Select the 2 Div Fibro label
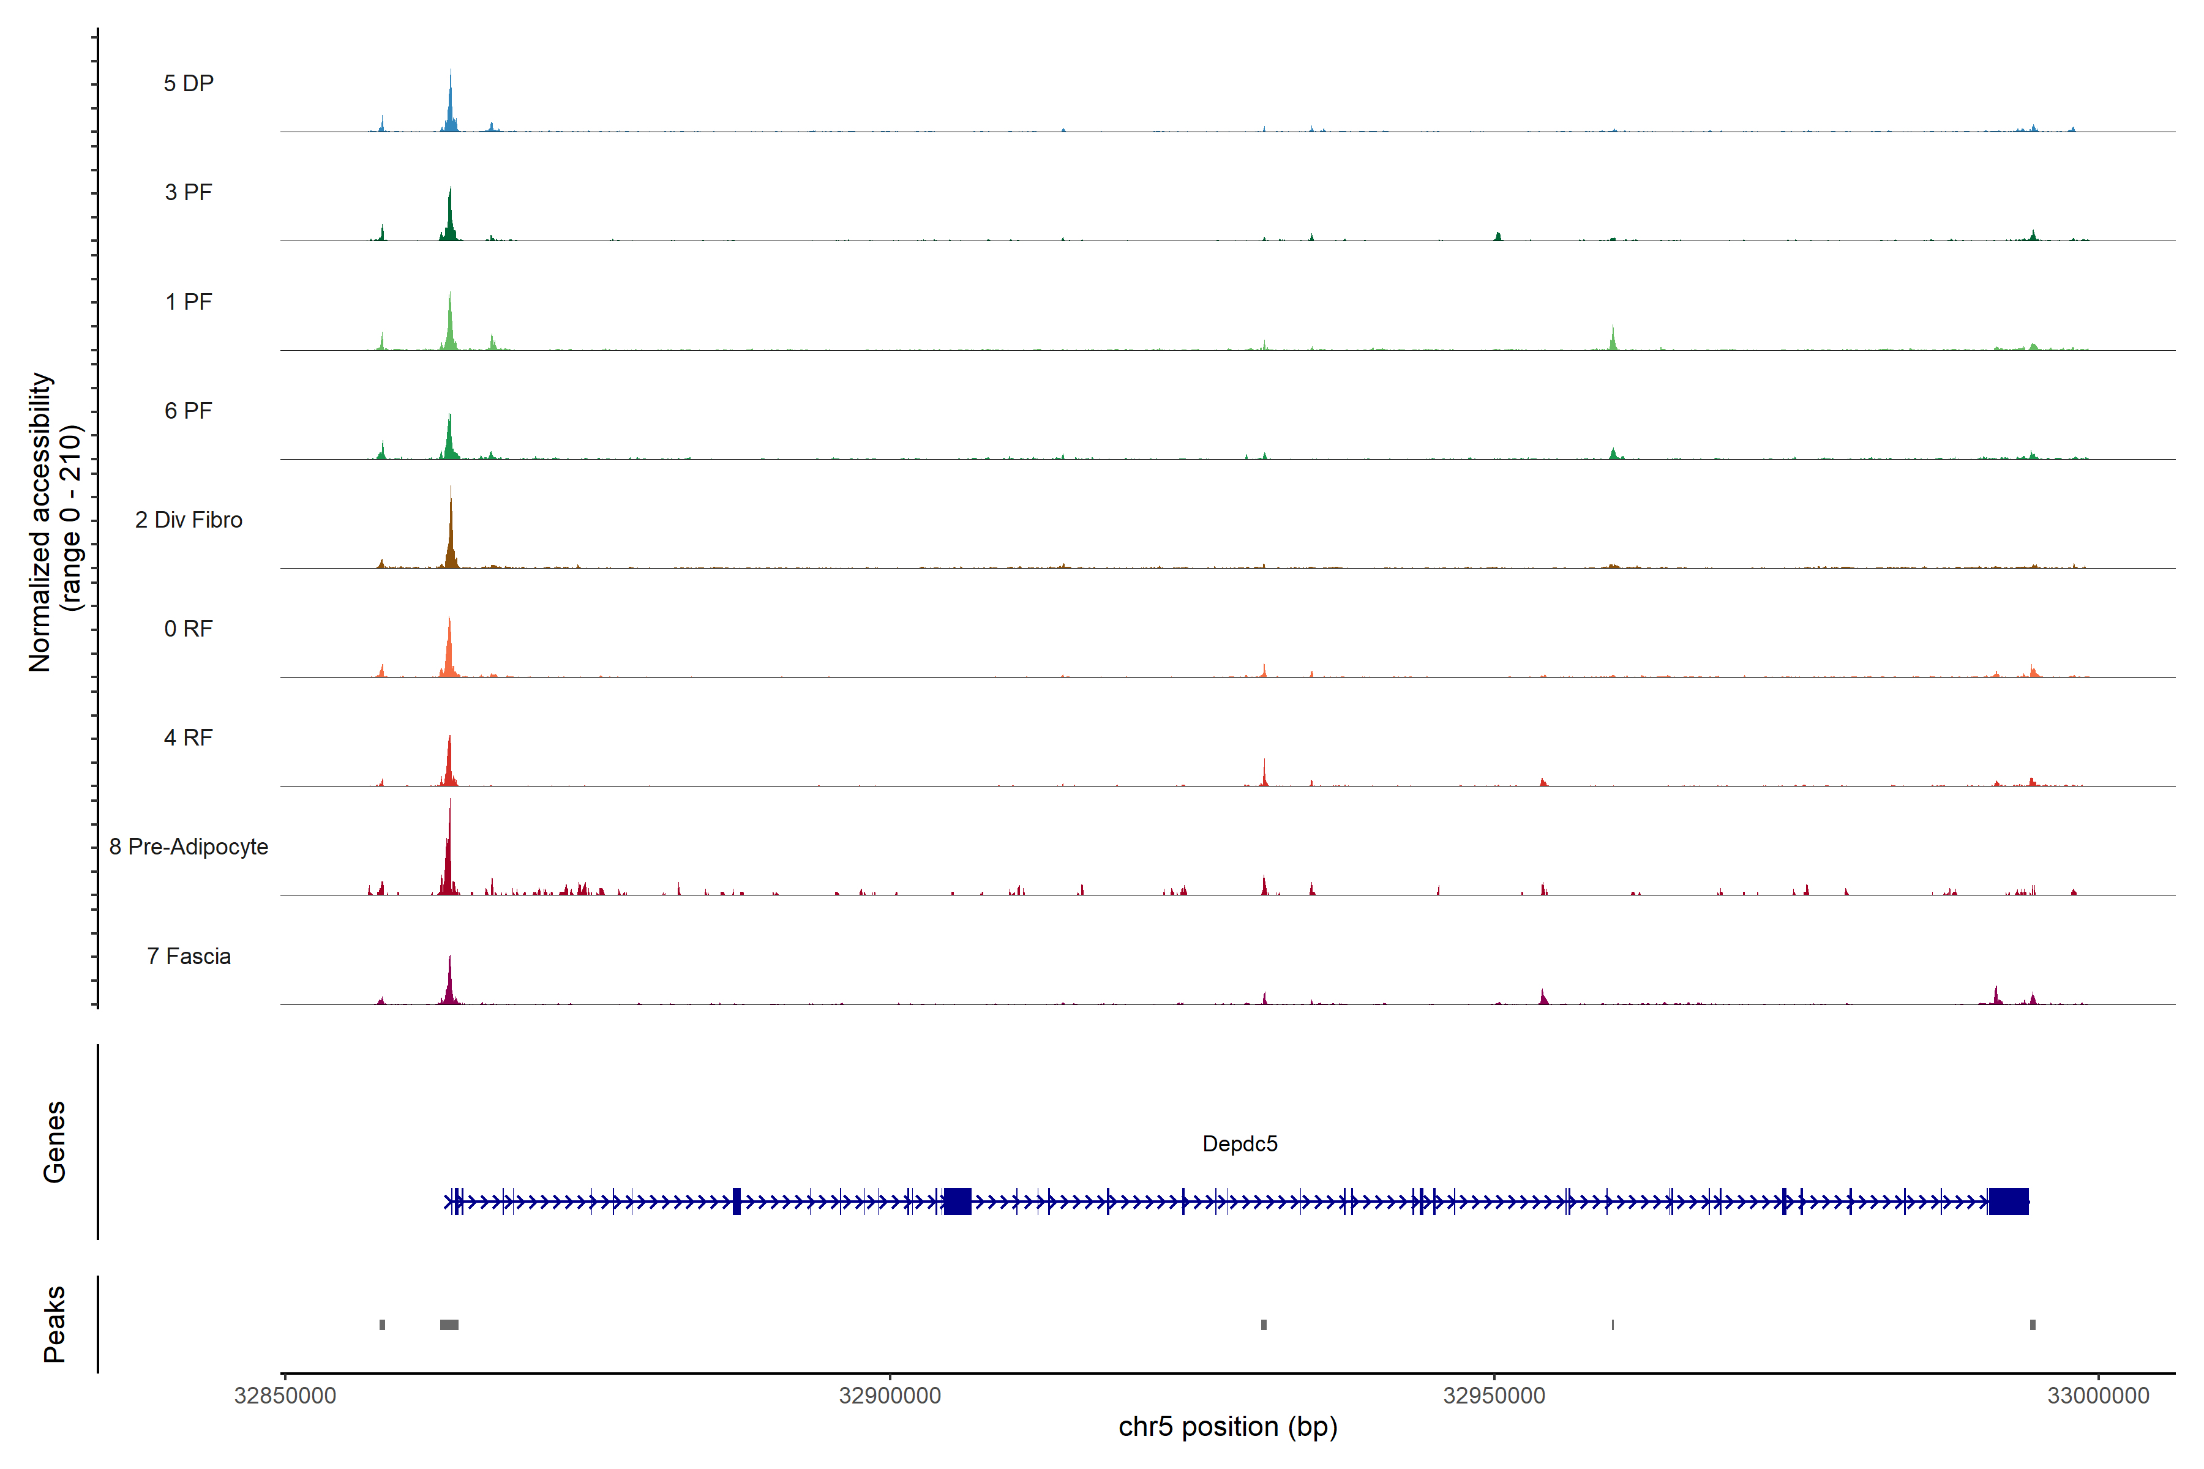 pos(189,520)
